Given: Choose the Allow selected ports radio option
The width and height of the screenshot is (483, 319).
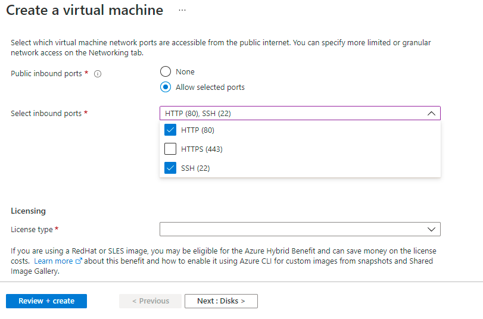Looking at the screenshot, I should [x=166, y=87].
